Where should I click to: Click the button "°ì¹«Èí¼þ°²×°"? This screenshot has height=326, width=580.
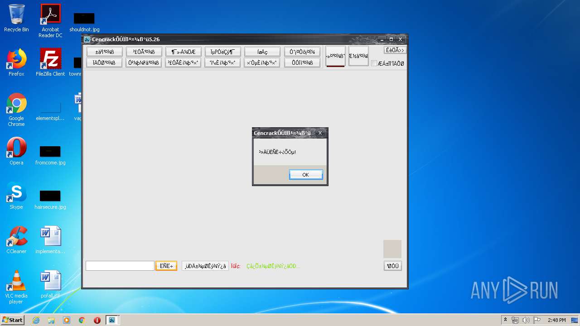222,62
